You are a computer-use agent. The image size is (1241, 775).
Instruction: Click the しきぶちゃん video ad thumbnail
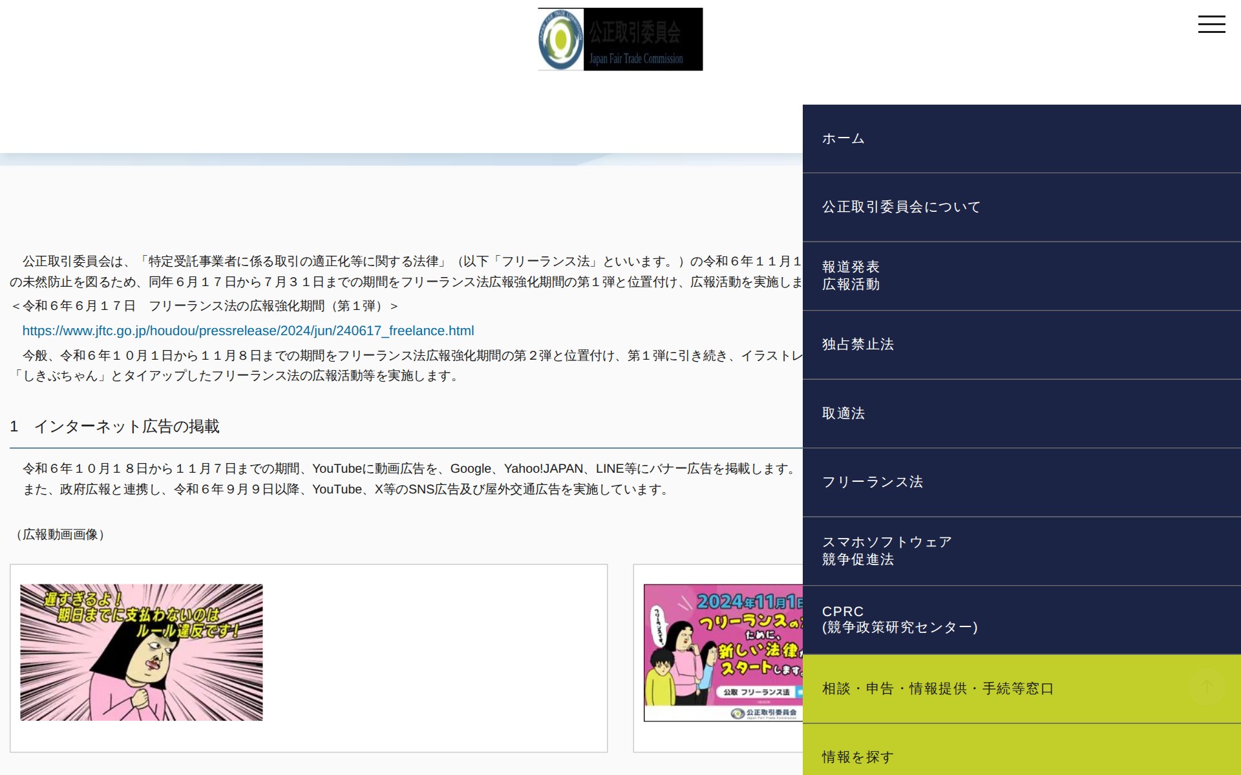click(x=142, y=652)
